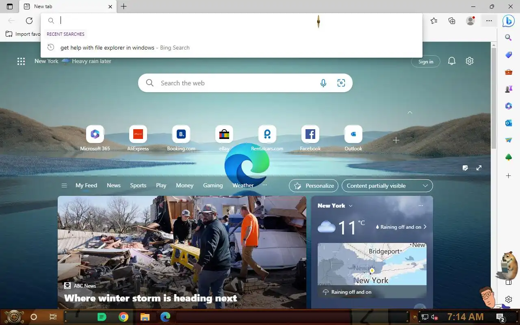Open the Favorites star icon
This screenshot has height=325, width=520.
[x=434, y=21]
